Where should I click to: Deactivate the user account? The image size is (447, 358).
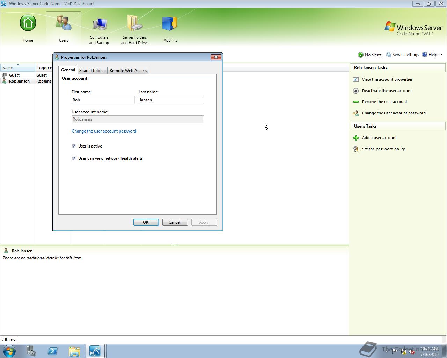[387, 91]
